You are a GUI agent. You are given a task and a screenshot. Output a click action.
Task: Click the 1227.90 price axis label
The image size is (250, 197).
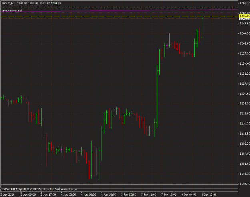pyautogui.click(x=245, y=84)
